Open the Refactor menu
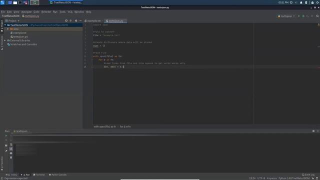320x180 pixels. click(x=46, y=12)
